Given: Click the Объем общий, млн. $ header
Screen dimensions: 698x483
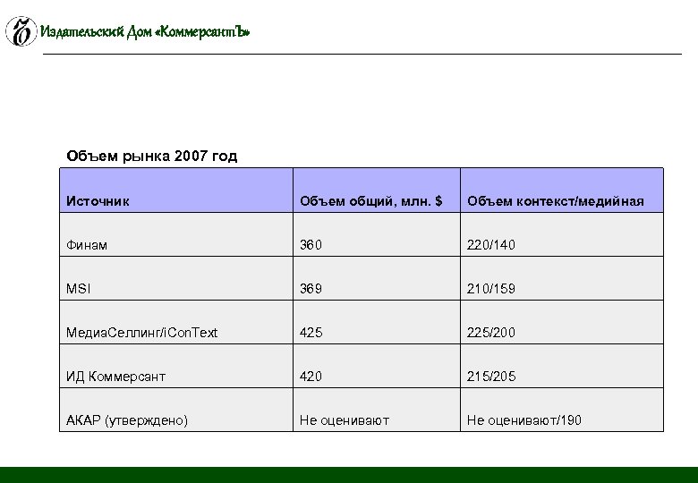Looking at the screenshot, I should [x=377, y=190].
